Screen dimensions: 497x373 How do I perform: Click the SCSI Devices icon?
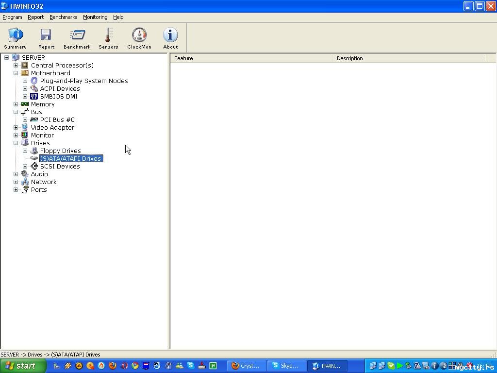point(34,166)
